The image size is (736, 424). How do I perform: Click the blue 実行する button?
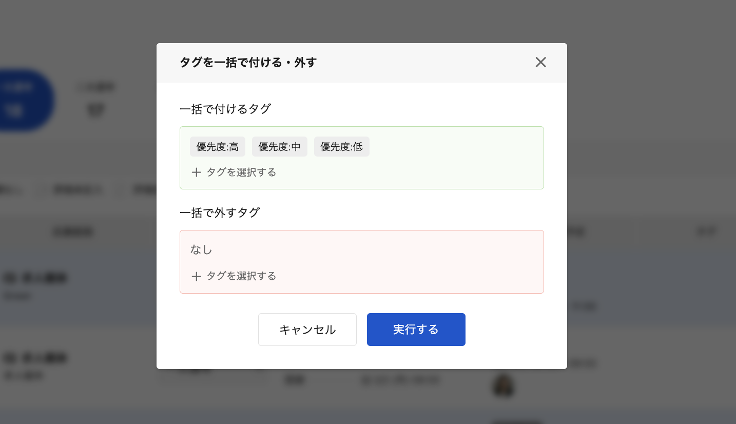click(x=416, y=330)
